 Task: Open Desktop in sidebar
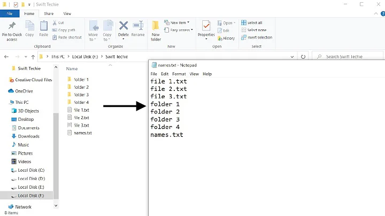coord(22,119)
